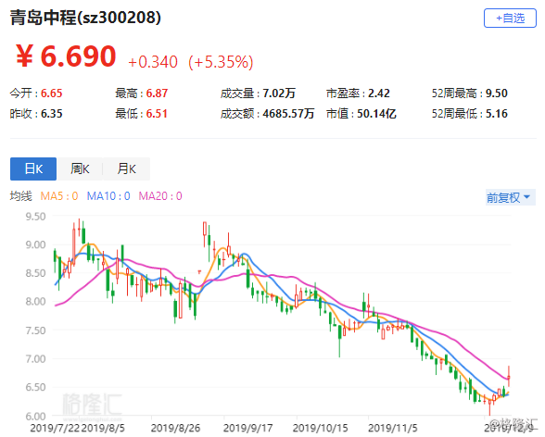Click the 2019/8/26 date axis label
Screen dimensions: 545x437
[175, 428]
